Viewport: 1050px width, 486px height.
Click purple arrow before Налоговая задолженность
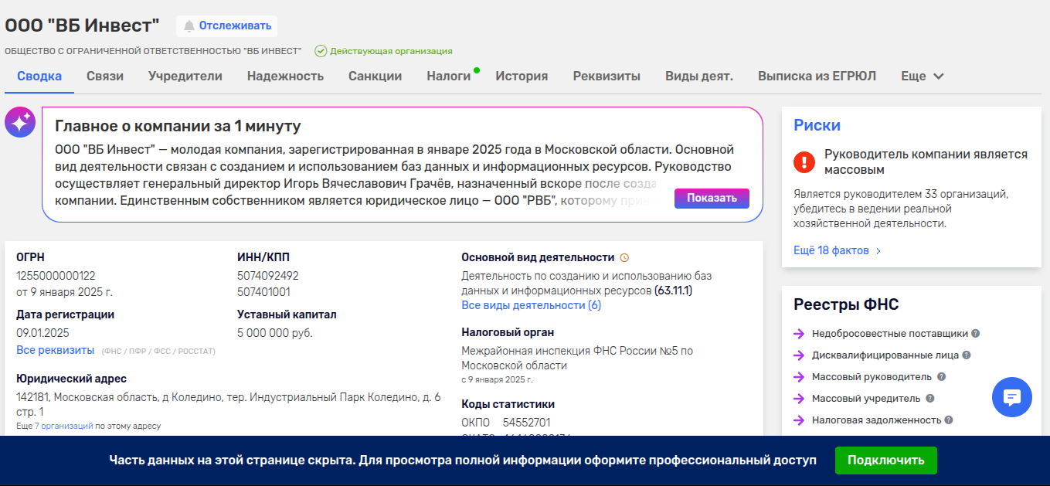pos(799,420)
